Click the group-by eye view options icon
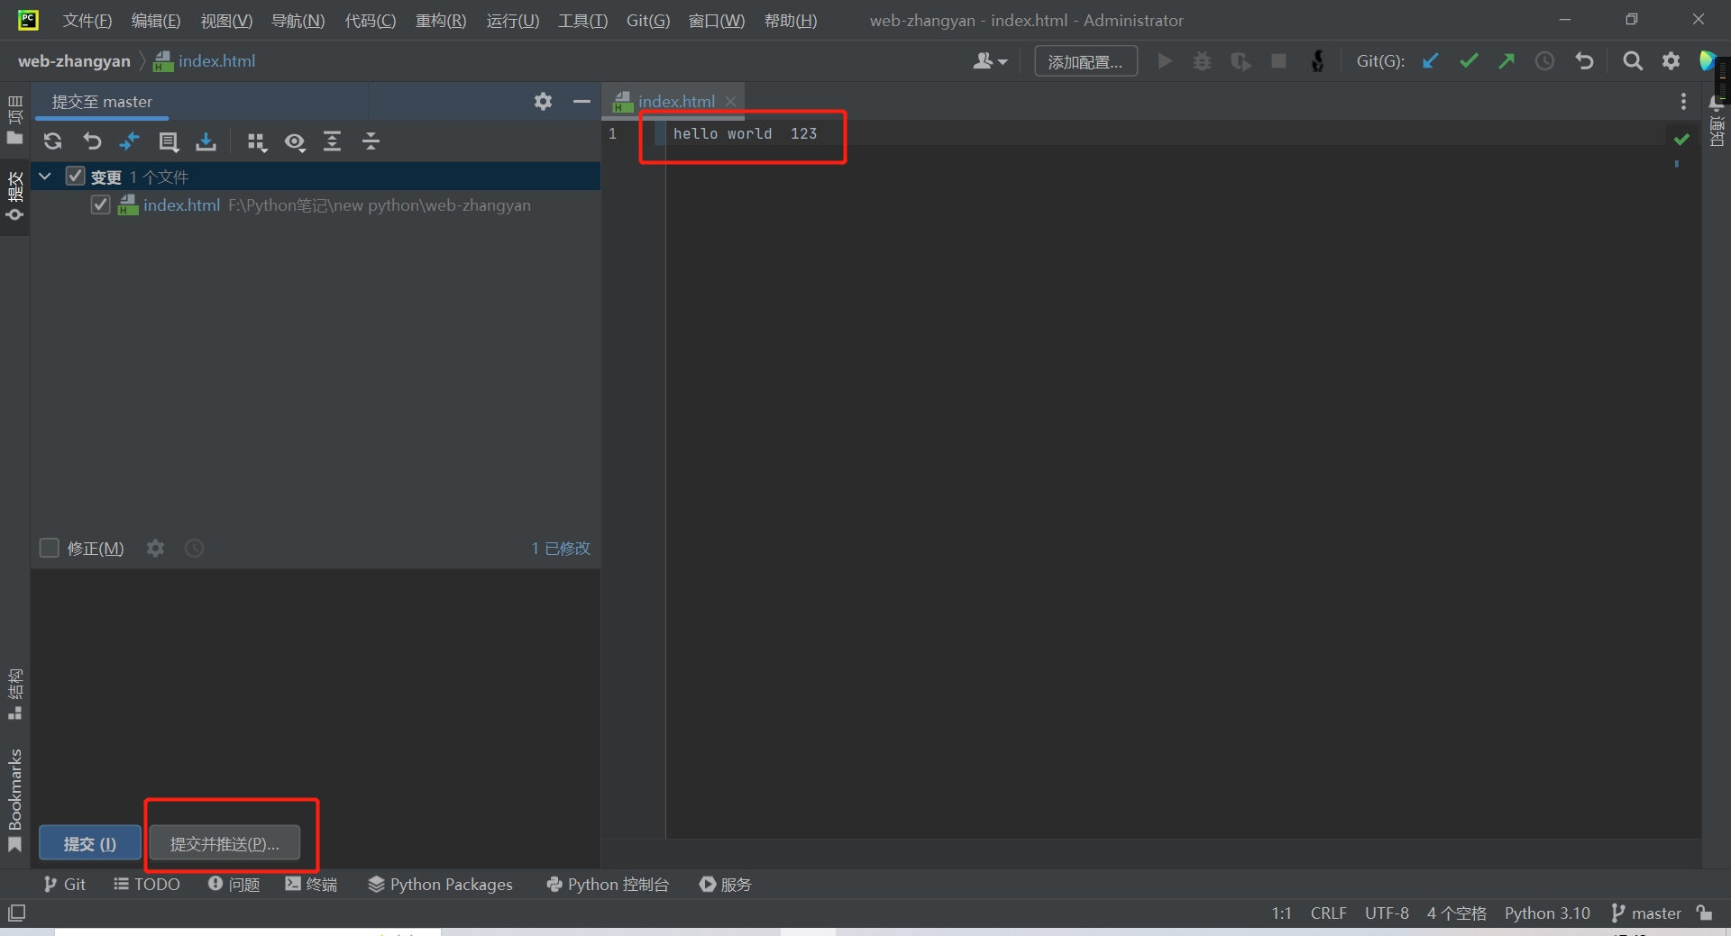The image size is (1731, 936). coord(295,141)
